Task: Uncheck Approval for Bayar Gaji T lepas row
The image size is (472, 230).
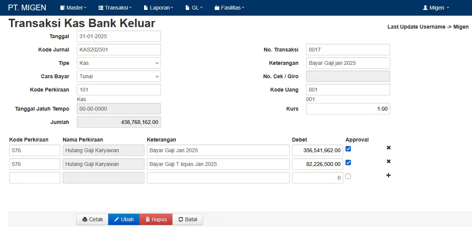Action: coord(348,162)
